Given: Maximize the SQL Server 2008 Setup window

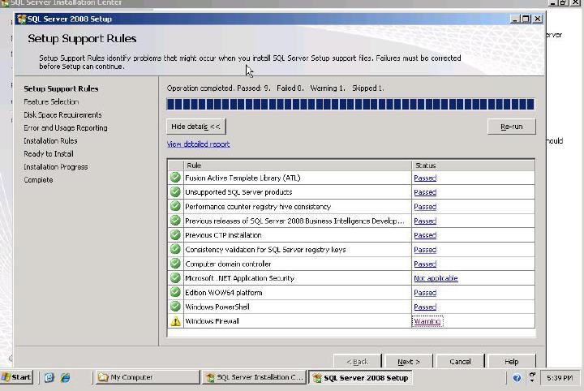Looking at the screenshot, I should pyautogui.click(x=526, y=19).
